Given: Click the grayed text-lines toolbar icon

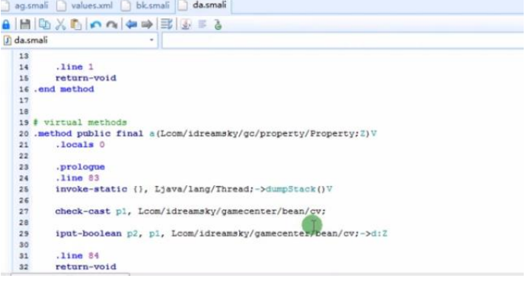Looking at the screenshot, I should tap(202, 24).
